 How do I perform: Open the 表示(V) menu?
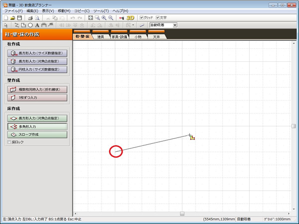48,10
